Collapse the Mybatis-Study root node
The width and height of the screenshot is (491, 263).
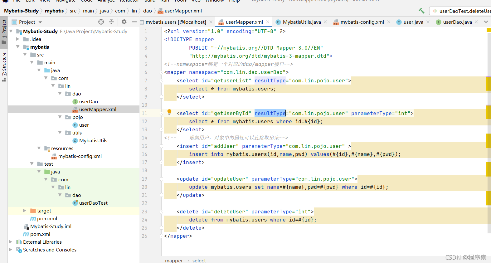click(11, 31)
